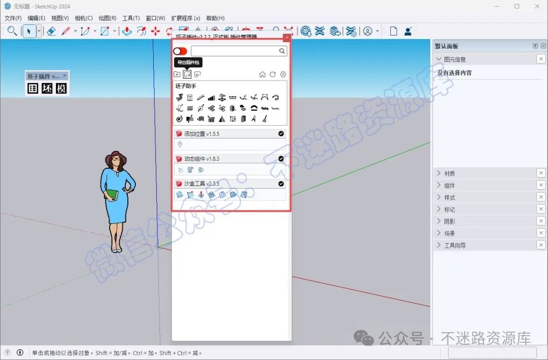Open the 扩展程序(x) menu

(x=186, y=18)
